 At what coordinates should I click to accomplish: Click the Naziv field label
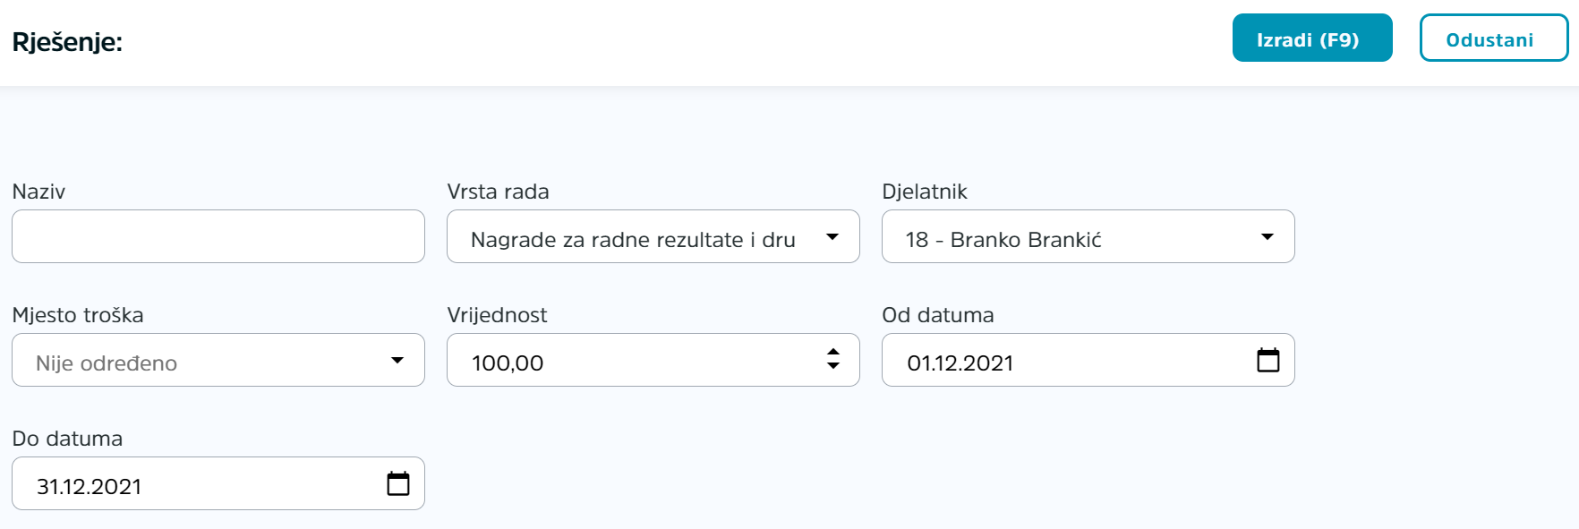38,192
